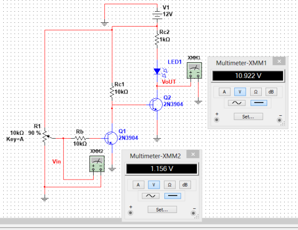Click the Q1 reference label
Screen dimensions: 298x230
click(x=122, y=131)
